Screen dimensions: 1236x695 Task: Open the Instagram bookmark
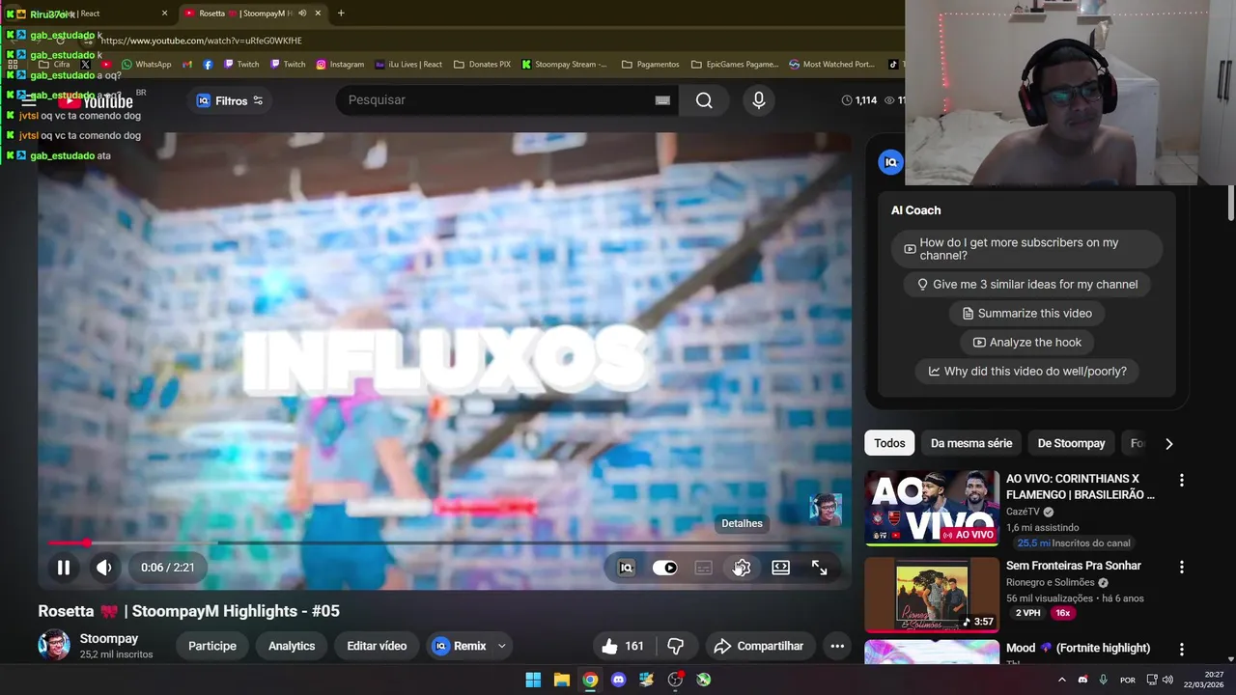click(340, 65)
